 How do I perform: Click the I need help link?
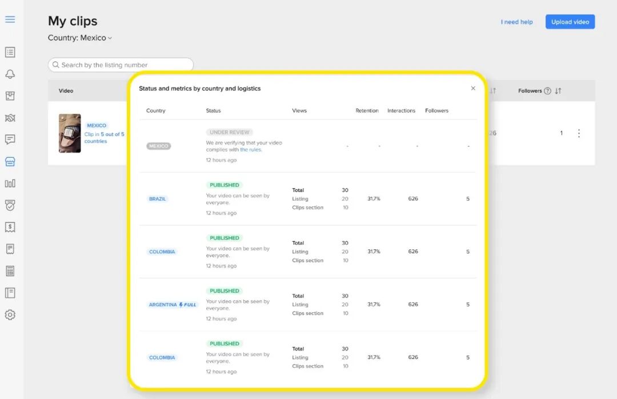tap(516, 22)
